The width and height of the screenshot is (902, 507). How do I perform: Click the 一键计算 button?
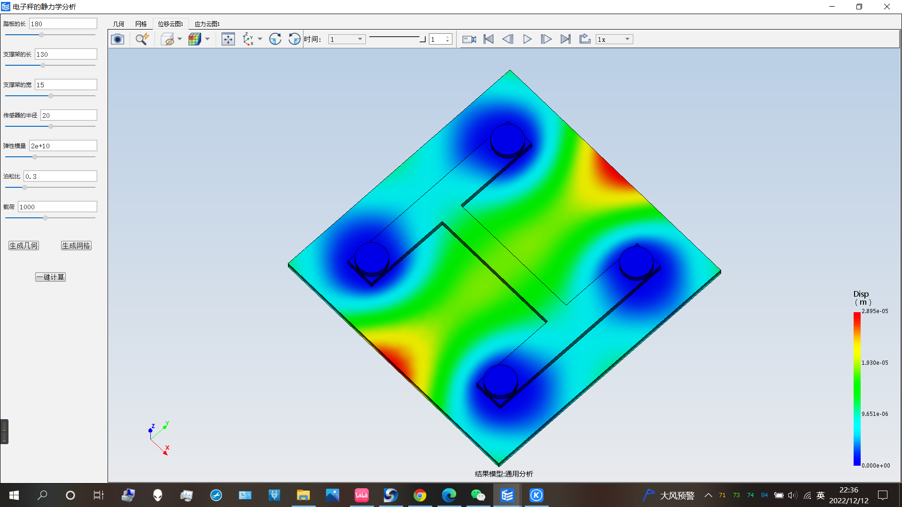(50, 277)
